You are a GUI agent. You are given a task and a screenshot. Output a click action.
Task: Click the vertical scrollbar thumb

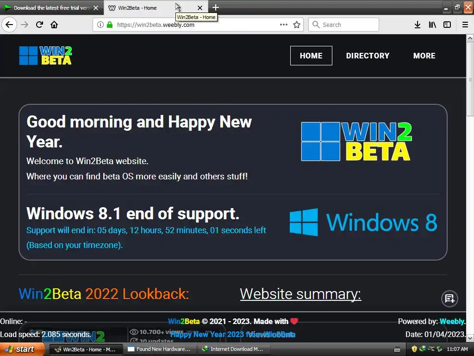(470, 79)
